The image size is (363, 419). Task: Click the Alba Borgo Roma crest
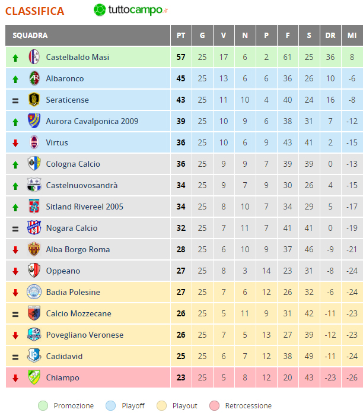click(x=34, y=249)
